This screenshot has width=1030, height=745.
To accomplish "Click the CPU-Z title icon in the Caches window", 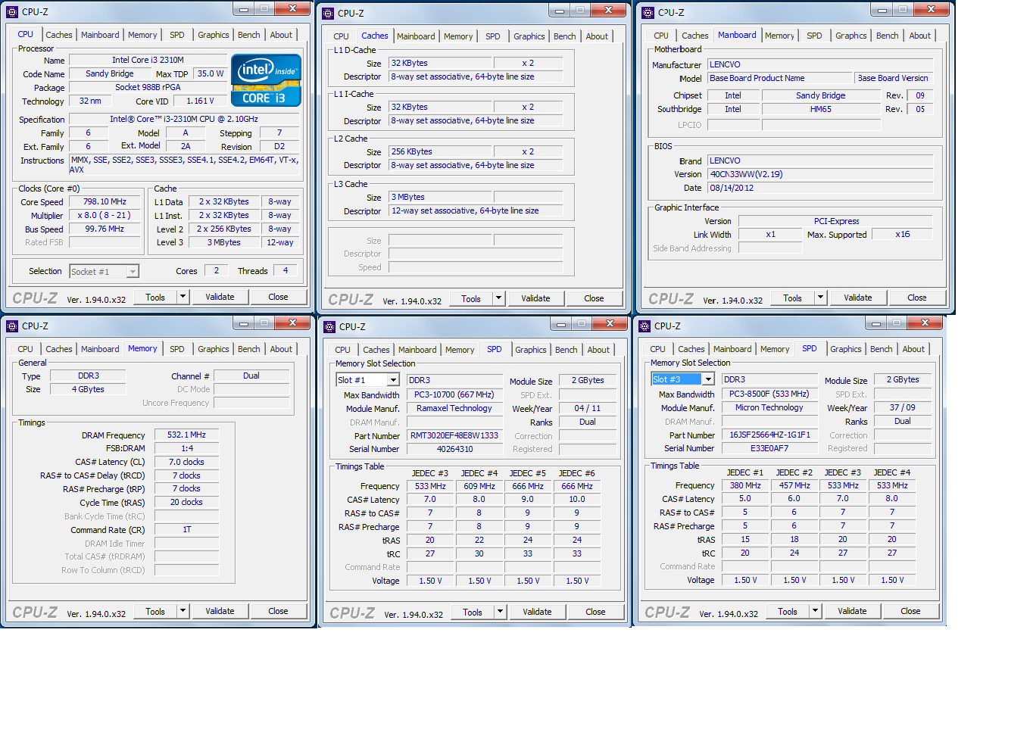I will pos(328,14).
